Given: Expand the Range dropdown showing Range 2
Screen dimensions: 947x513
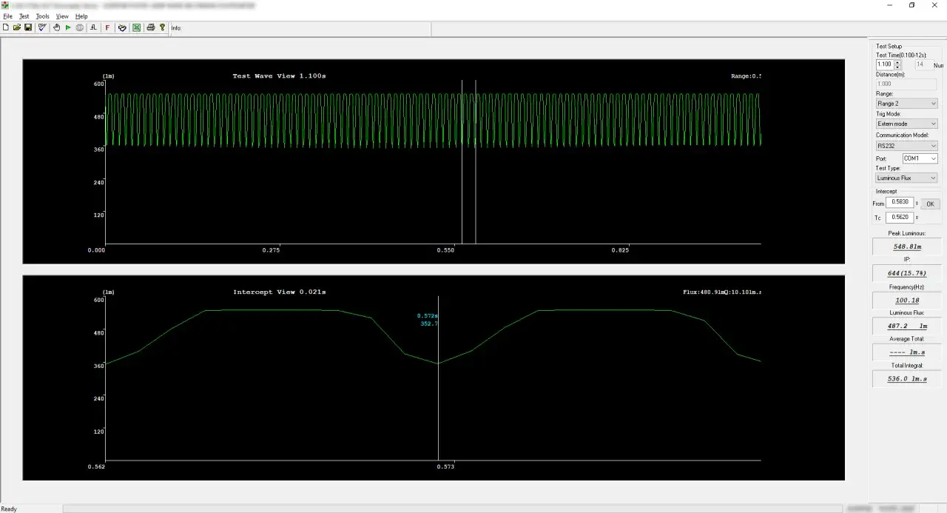Looking at the screenshot, I should click(906, 104).
